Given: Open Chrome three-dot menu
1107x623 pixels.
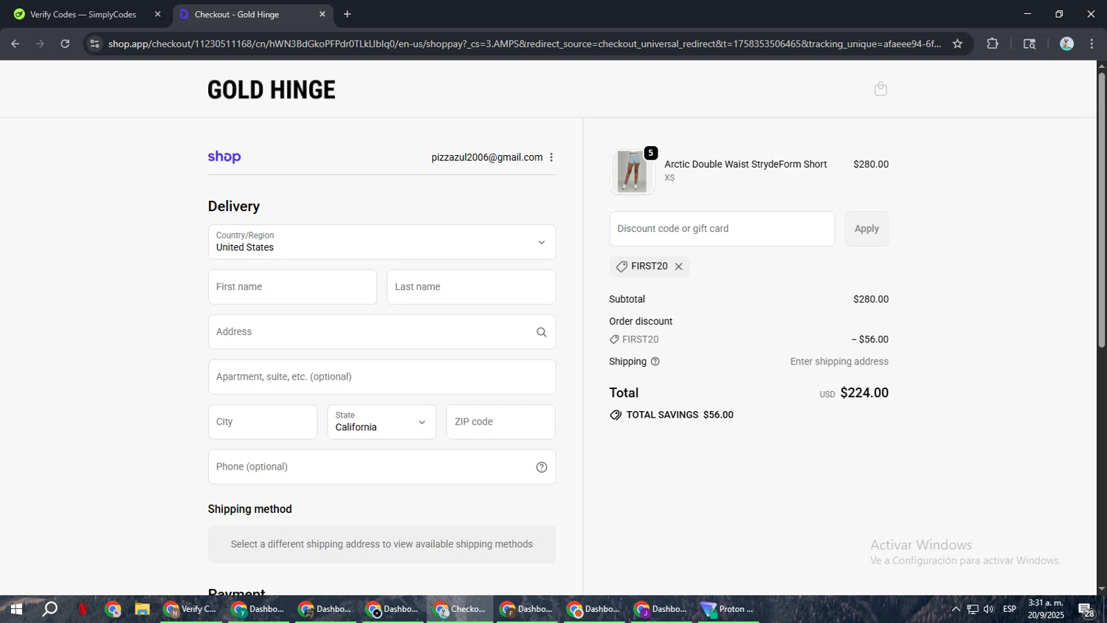Looking at the screenshot, I should pos(1092,44).
